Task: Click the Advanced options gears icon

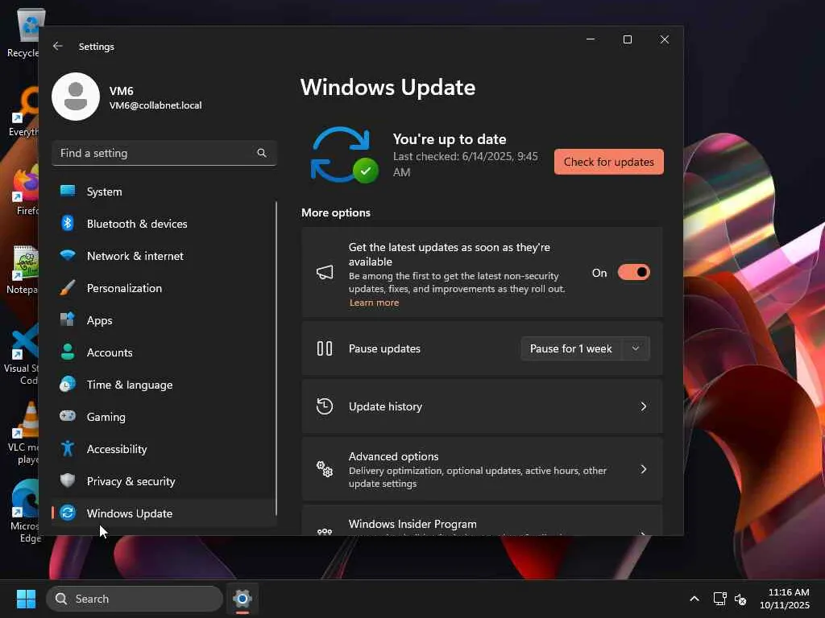Action: pyautogui.click(x=325, y=469)
